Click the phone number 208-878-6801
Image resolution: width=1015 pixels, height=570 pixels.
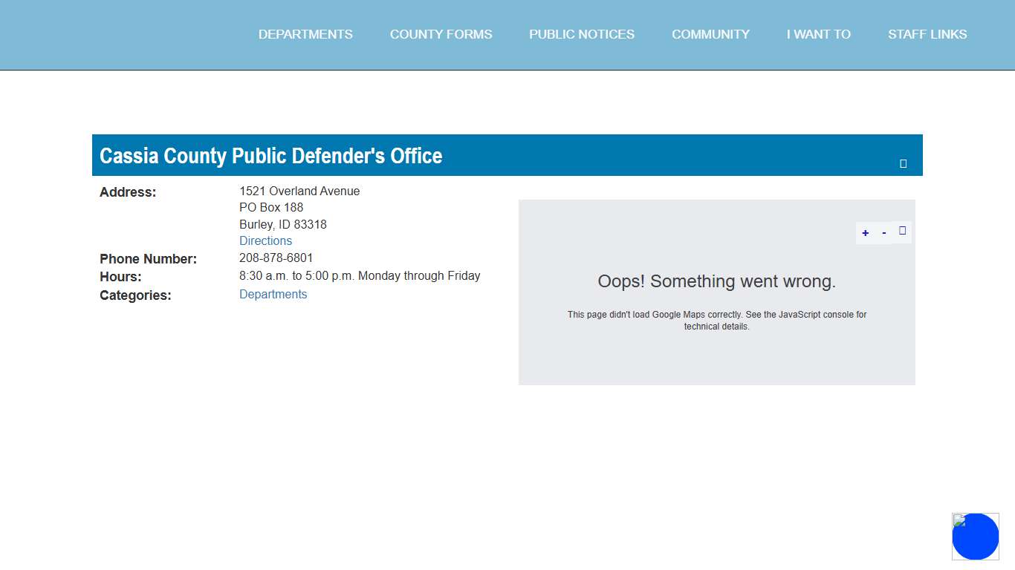click(x=276, y=258)
